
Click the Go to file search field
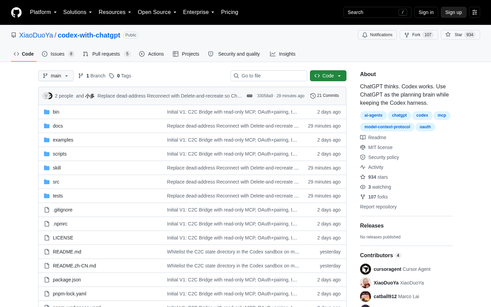pos(269,76)
